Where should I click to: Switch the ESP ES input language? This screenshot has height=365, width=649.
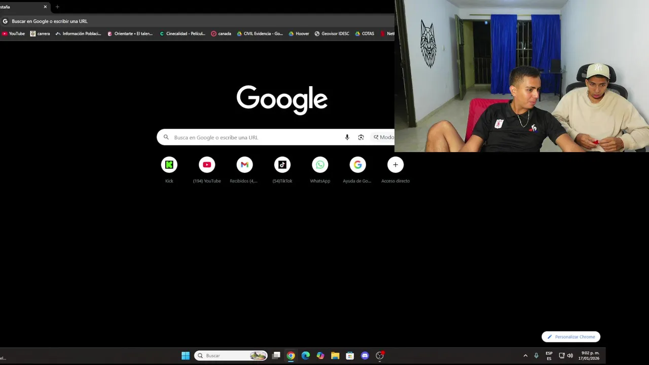coord(549,355)
